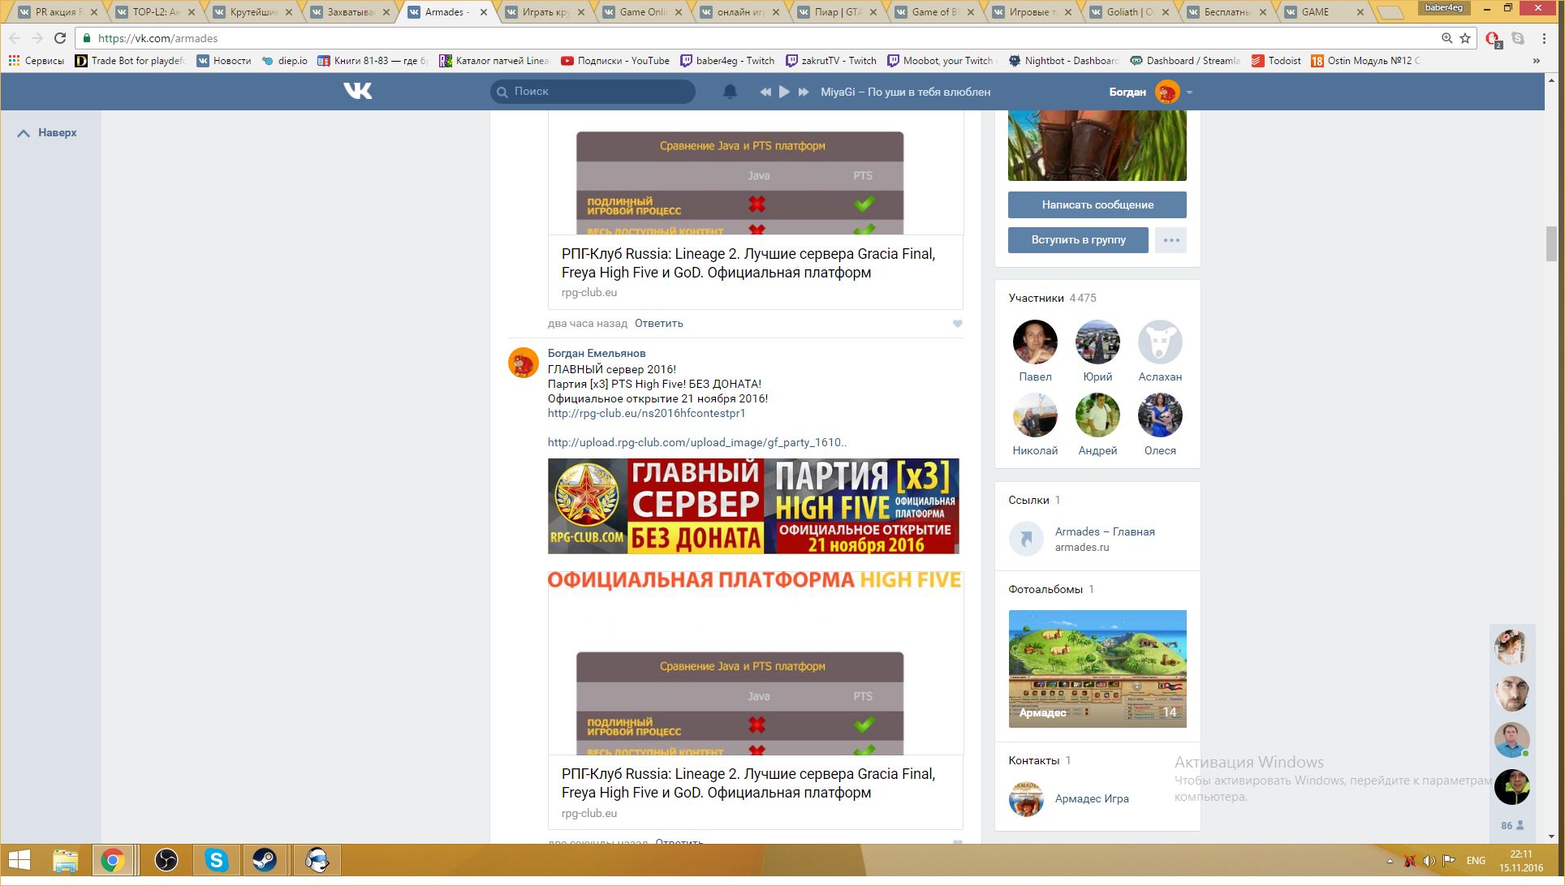Open member Олеся avatar

tap(1160, 415)
